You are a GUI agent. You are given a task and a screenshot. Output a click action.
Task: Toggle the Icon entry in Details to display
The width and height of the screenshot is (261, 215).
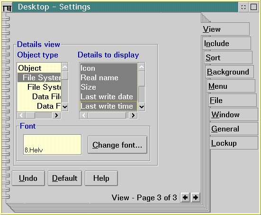click(x=109, y=68)
